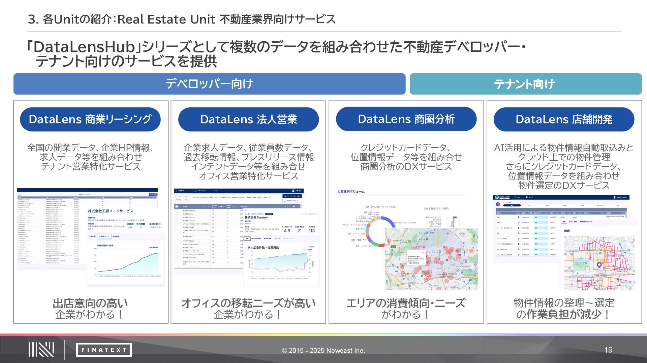Check the 株式会社Finatext row checkbox in 法人営業 list
This screenshot has height=363, width=647.
coord(177,214)
